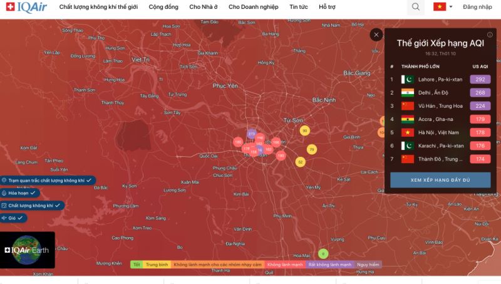Open the search magnifier icon
The image size is (501, 284).
(415, 7)
